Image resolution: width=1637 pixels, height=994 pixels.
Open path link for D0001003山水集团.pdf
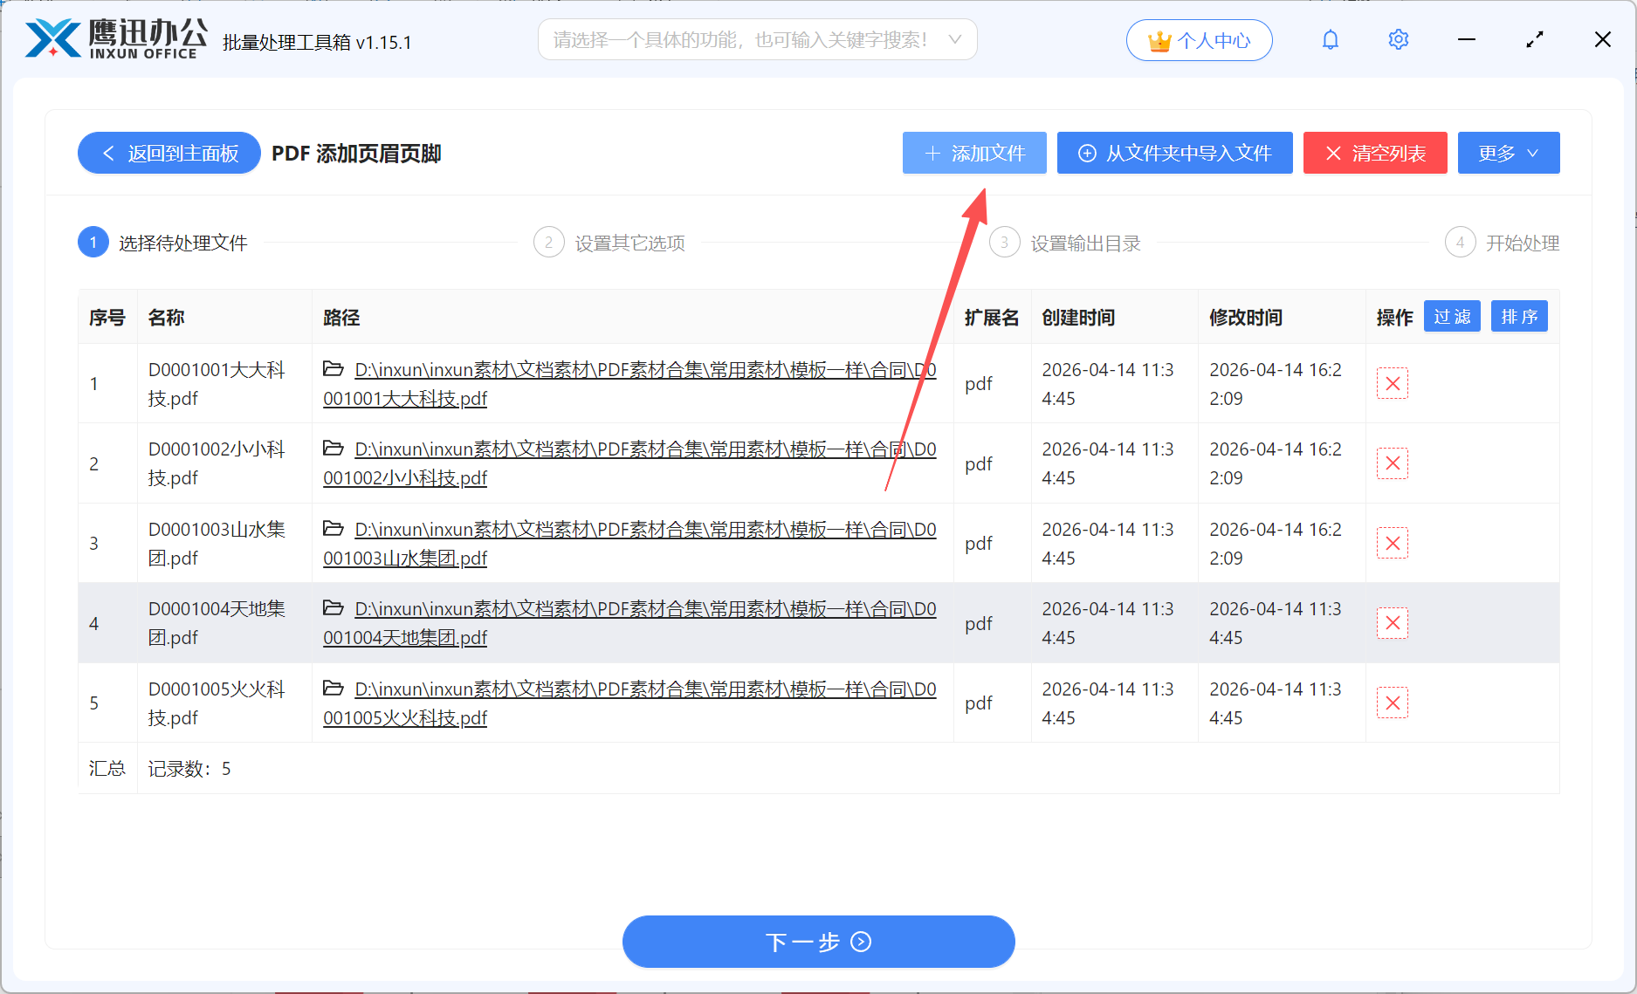pos(629,544)
